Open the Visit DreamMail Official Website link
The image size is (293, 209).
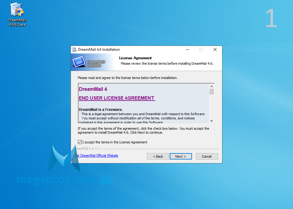97,156
